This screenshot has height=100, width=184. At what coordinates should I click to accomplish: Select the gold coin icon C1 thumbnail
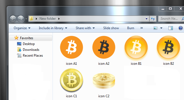tap(72, 80)
